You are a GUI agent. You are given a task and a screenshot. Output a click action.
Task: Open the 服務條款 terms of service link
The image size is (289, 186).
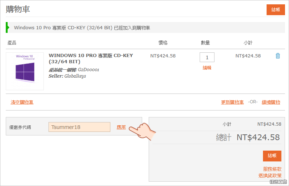(x=272, y=169)
